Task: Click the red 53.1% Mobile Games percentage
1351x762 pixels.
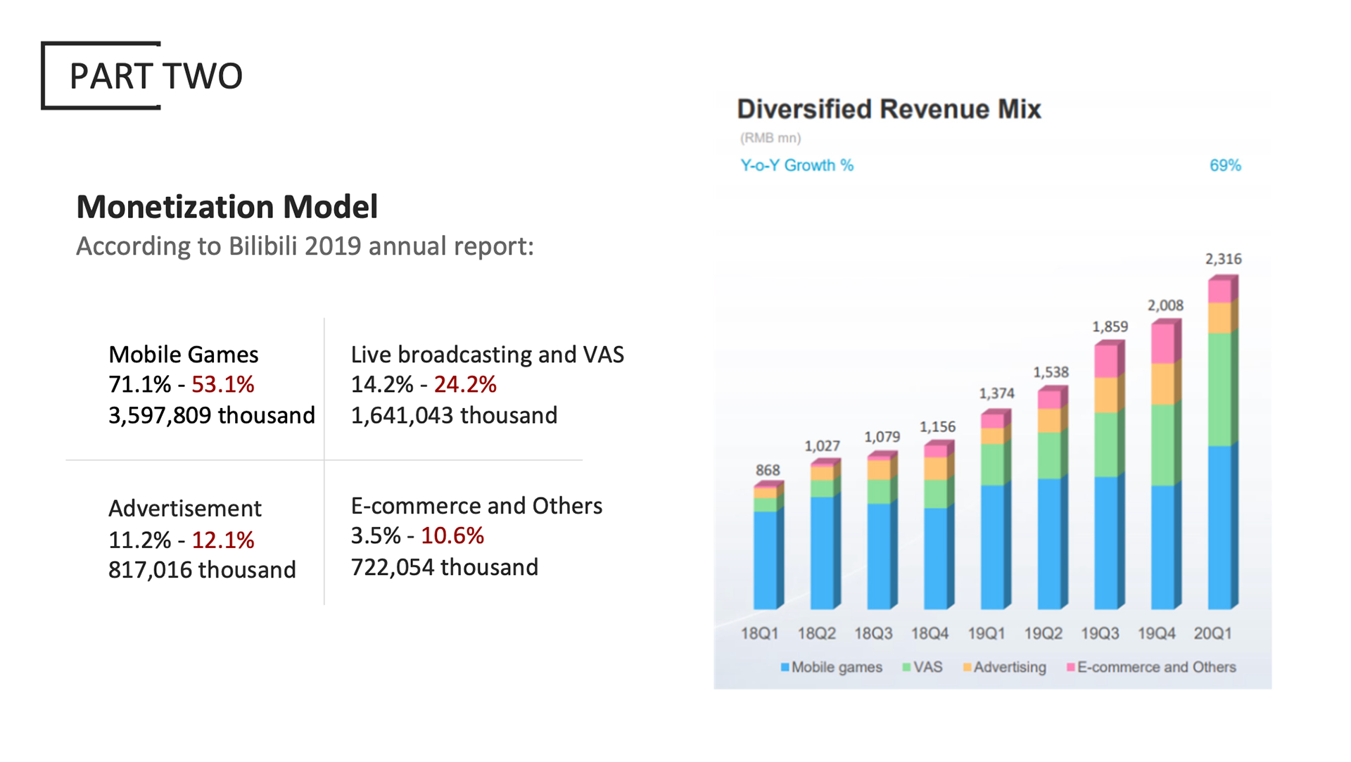Action: [222, 385]
